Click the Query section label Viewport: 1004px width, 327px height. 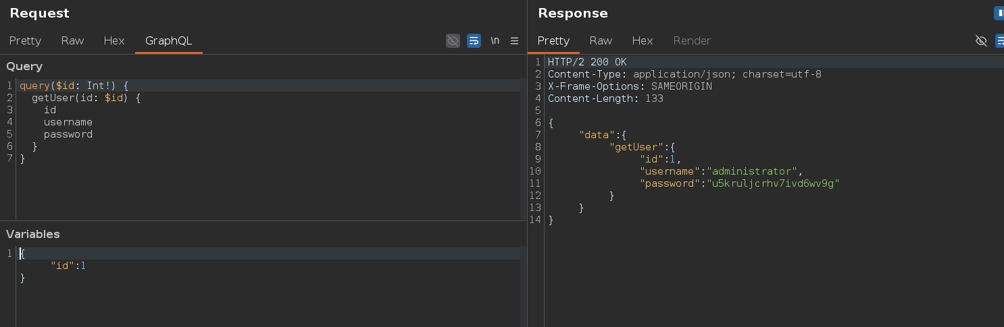tap(24, 66)
